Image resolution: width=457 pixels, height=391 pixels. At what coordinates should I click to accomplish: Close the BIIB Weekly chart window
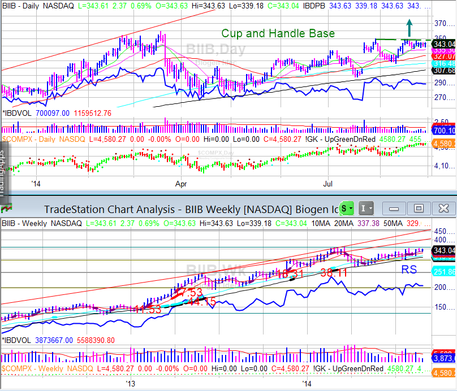(443, 208)
